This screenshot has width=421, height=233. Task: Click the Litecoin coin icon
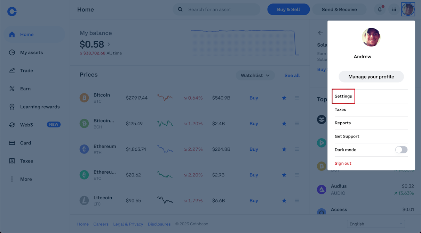(x=84, y=200)
